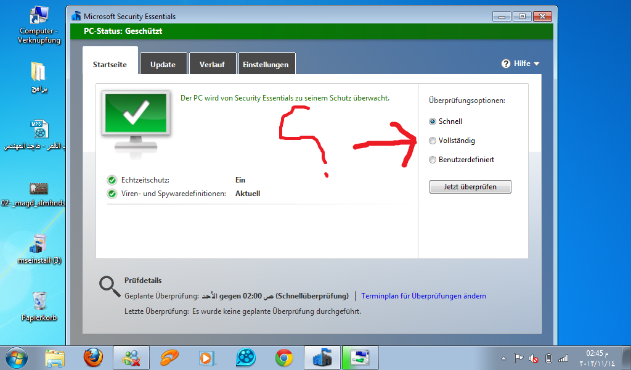
Task: Click the check icon beside Viren- und Spywaredefinitionen
Action: [x=112, y=194]
